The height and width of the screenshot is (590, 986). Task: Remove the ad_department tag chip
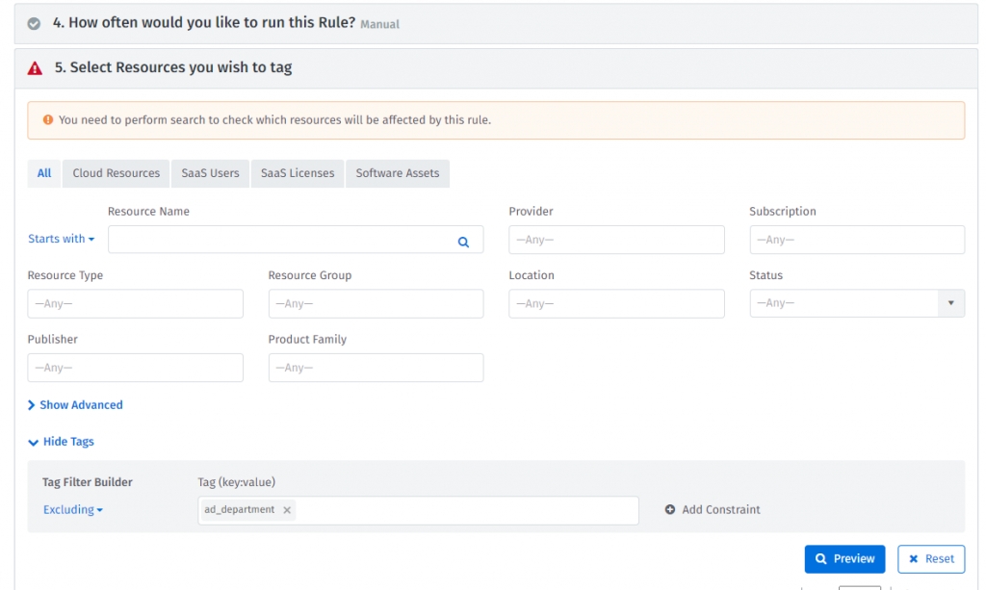coord(287,510)
